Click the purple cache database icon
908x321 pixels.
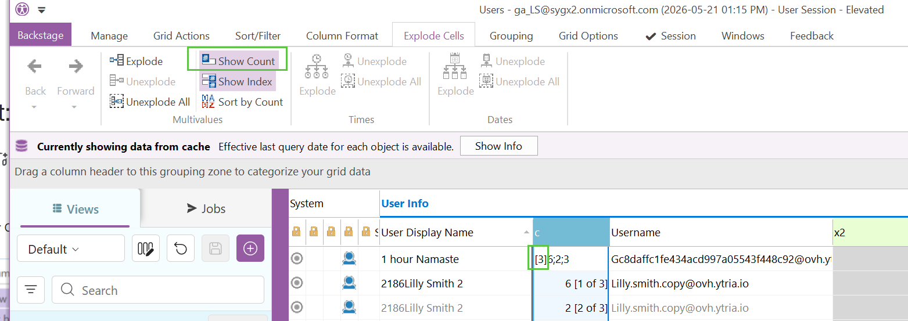21,146
